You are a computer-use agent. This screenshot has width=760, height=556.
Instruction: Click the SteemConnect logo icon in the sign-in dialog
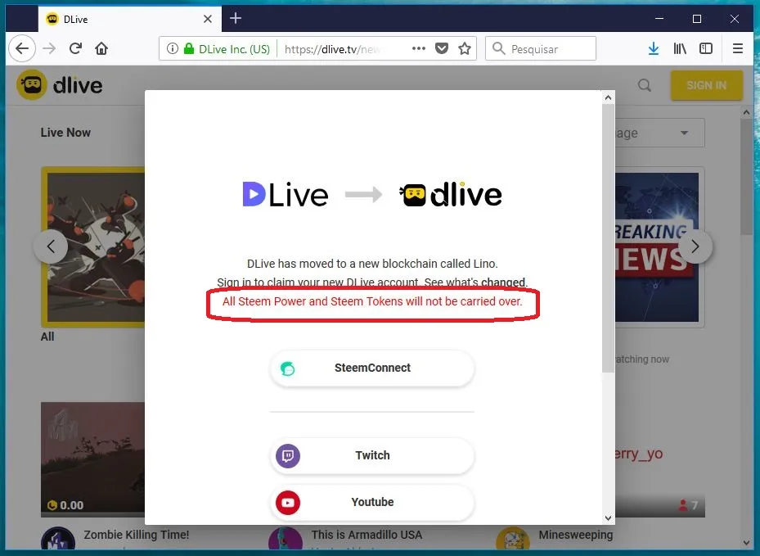[x=287, y=368]
